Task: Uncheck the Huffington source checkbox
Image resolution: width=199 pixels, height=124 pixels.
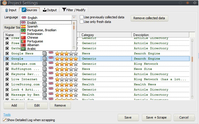Action: pyautogui.click(x=7, y=69)
